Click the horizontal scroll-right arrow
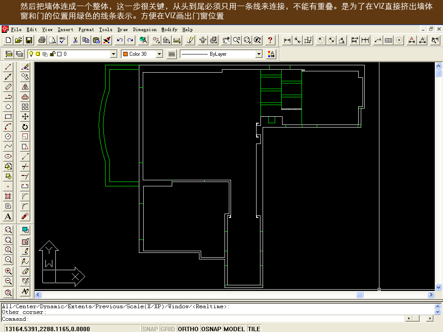 tap(431, 295)
